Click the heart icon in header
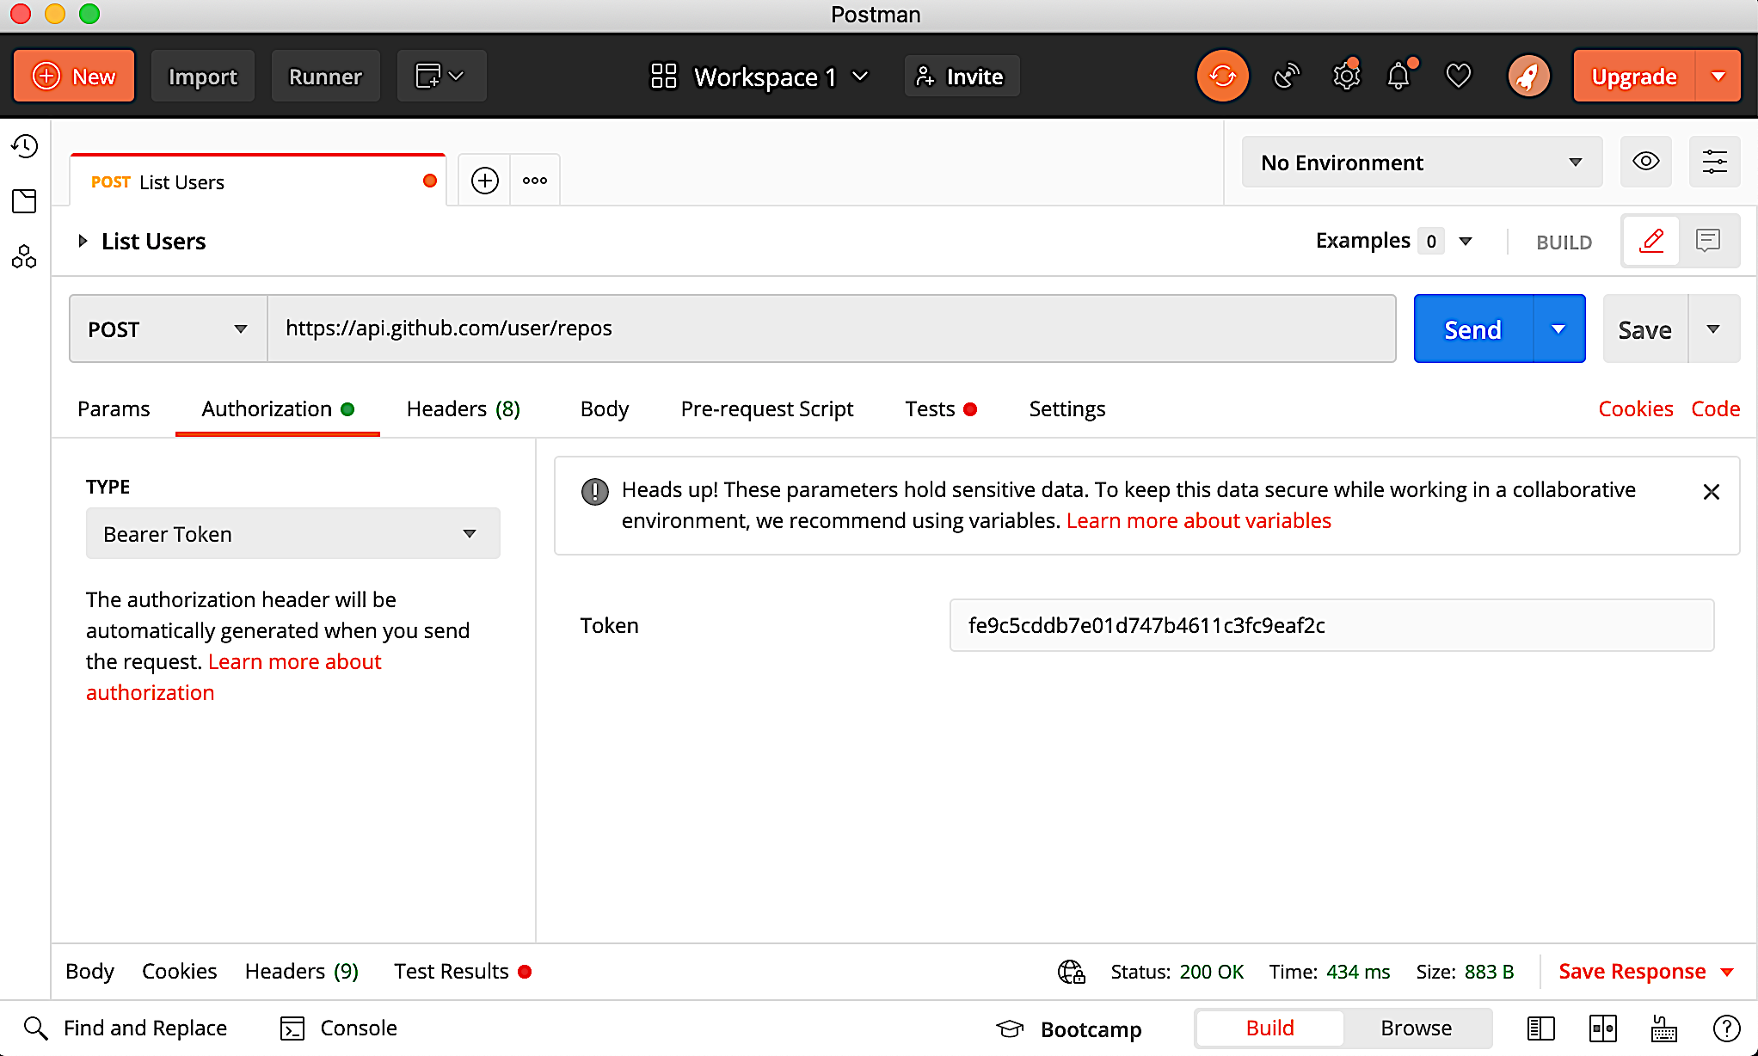 tap(1459, 77)
